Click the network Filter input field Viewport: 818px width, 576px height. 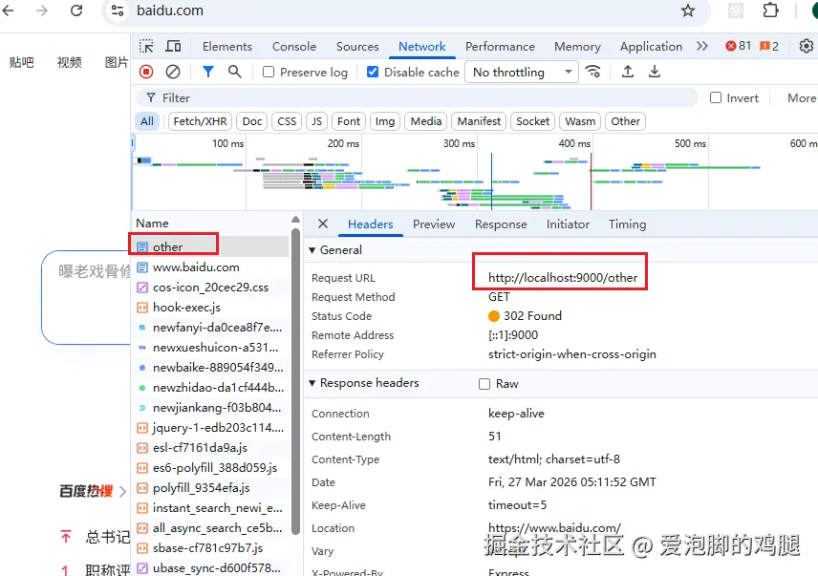[417, 98]
